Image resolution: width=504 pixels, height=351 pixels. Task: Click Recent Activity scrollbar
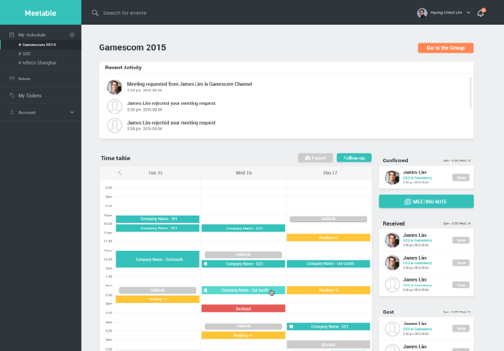[x=471, y=93]
